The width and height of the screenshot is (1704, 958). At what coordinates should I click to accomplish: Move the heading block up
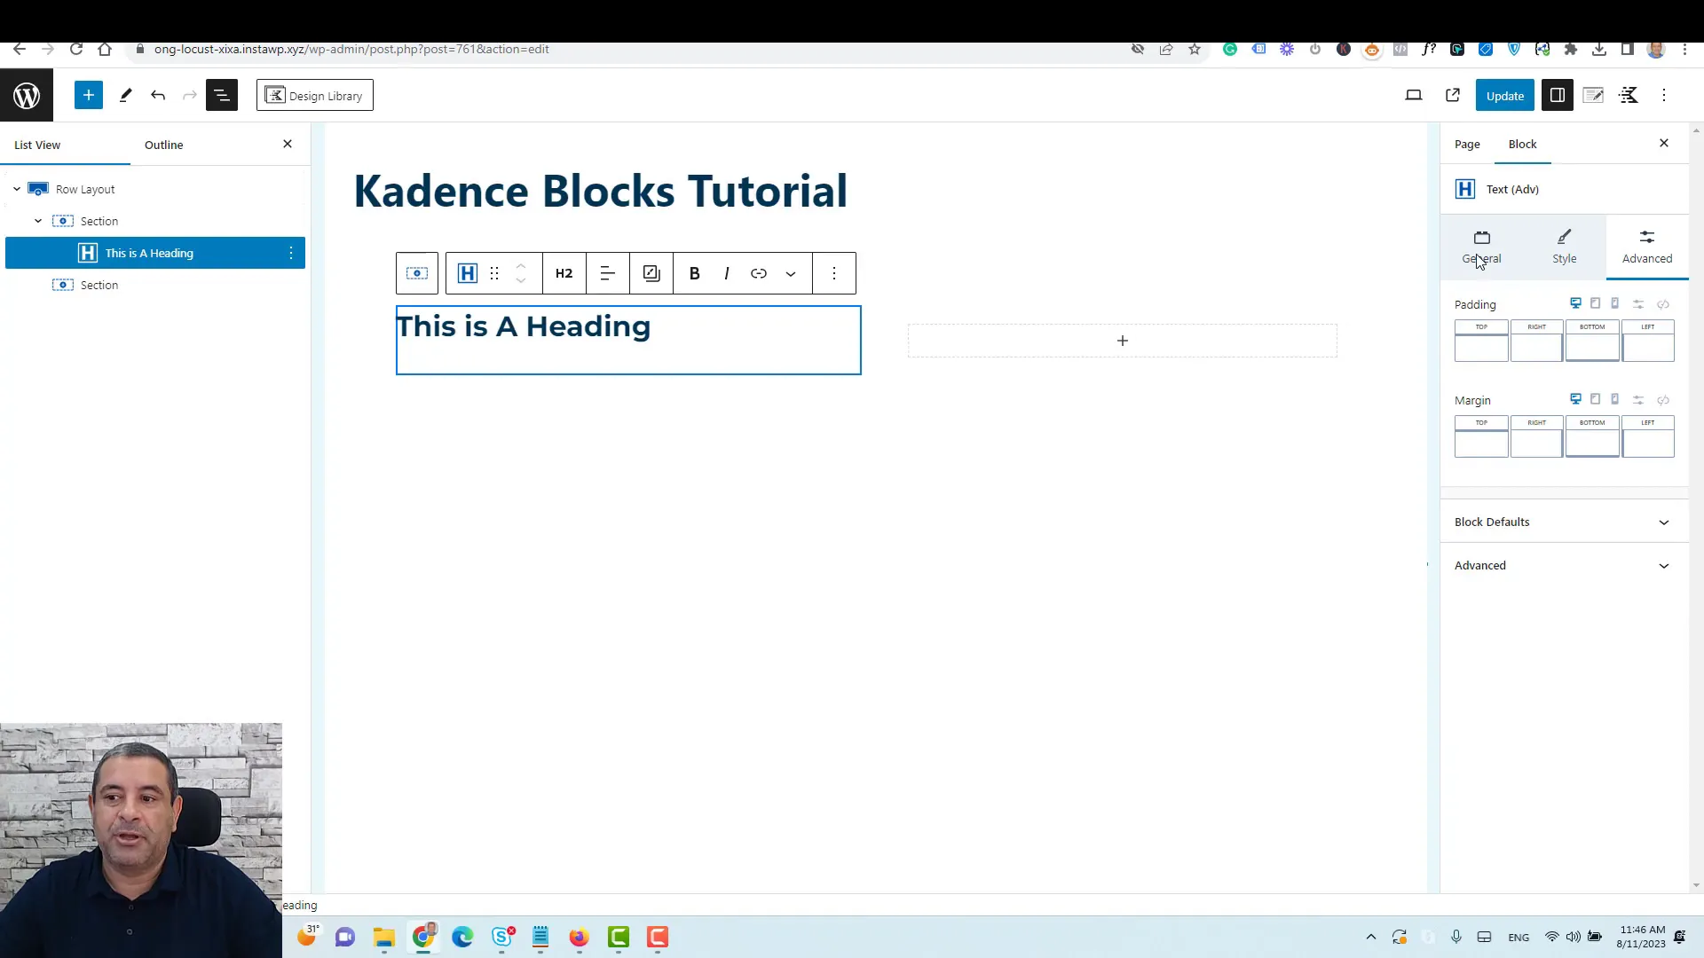coord(521,265)
